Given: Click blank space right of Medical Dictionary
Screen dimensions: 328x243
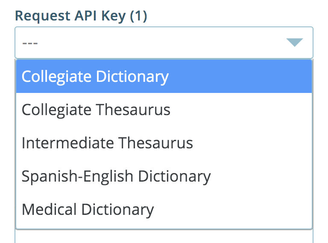Looking at the screenshot, I should (232, 210).
